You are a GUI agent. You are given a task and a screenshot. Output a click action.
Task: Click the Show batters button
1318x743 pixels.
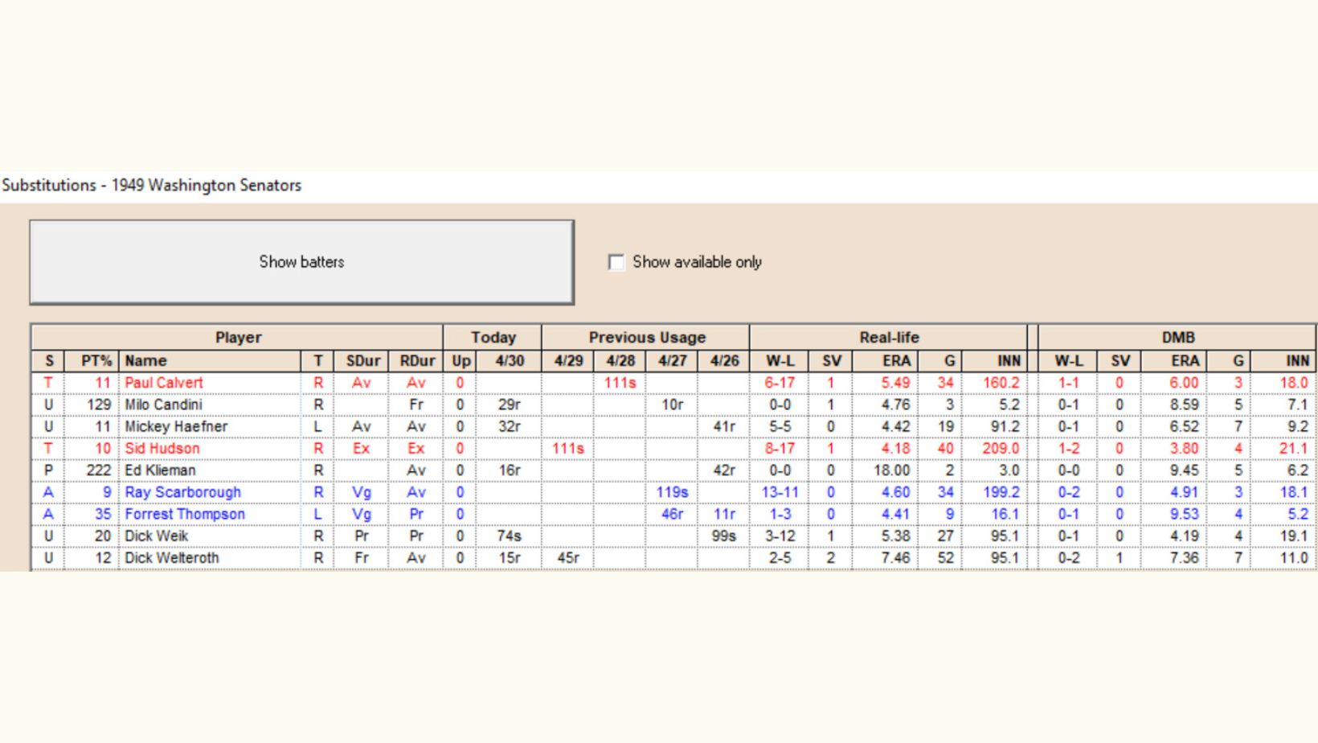301,262
